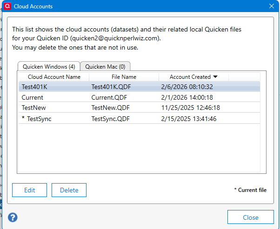Click the Edit button
This screenshot has height=229, width=280.
pyautogui.click(x=29, y=190)
